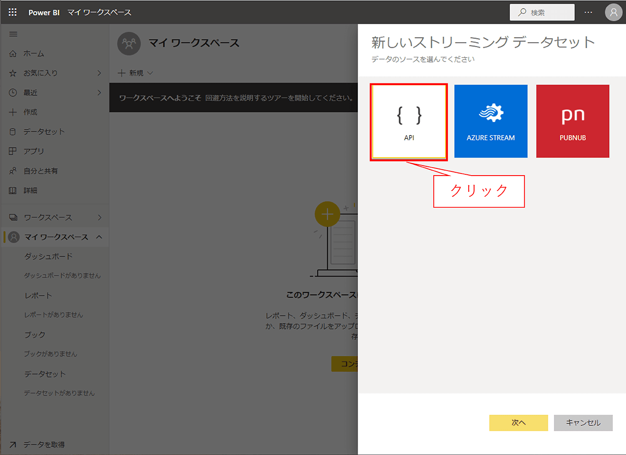This screenshot has height=455, width=626.
Task: Click the ワークスペース monitor icon in sidebar
Action: pos(13,218)
